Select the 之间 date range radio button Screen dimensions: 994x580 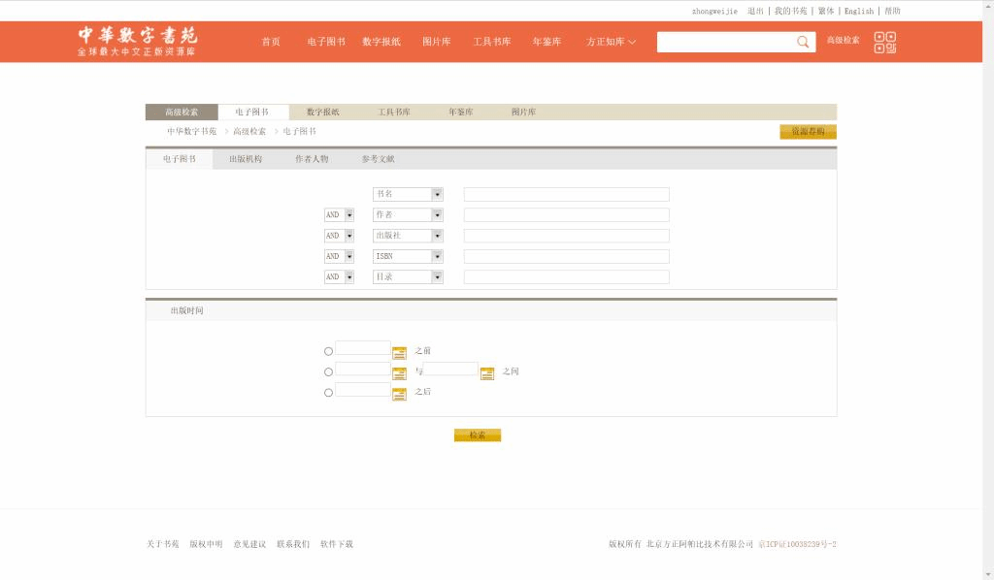(x=328, y=372)
